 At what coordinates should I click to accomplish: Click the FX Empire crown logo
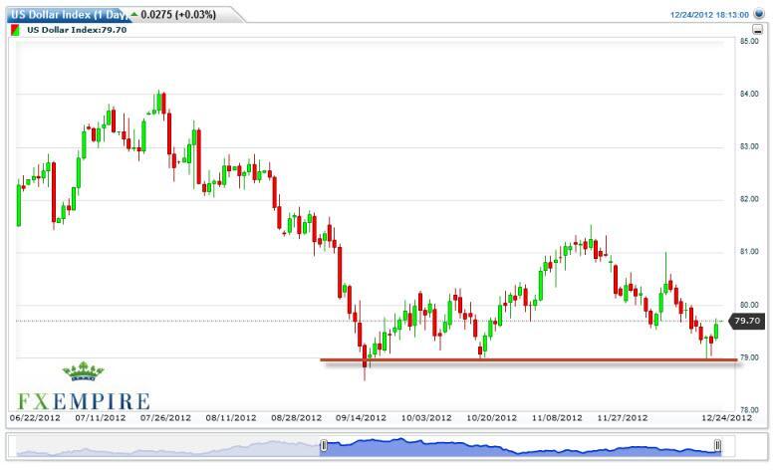coord(83,373)
